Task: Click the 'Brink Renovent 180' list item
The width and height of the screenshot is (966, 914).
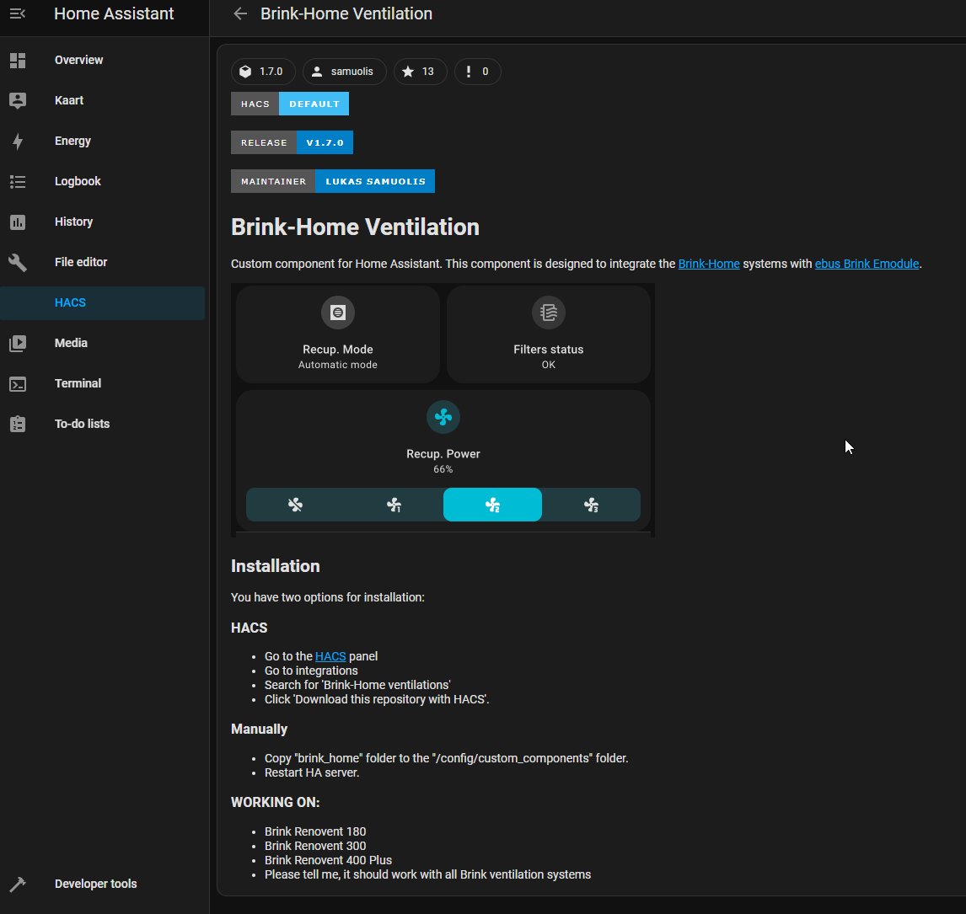Action: (x=315, y=832)
